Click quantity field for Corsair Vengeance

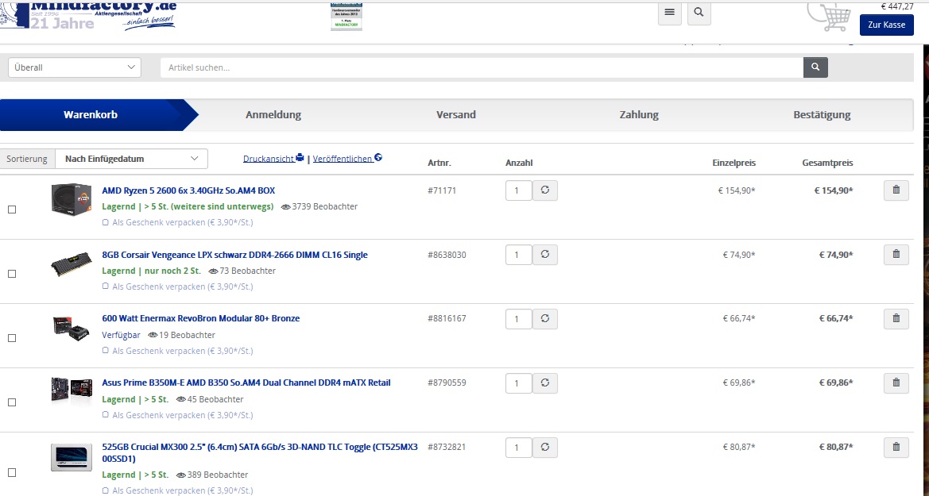[518, 255]
